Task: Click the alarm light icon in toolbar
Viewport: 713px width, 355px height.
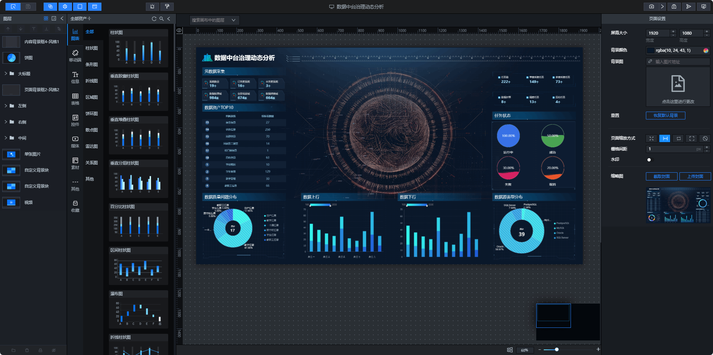Action: 152,7
